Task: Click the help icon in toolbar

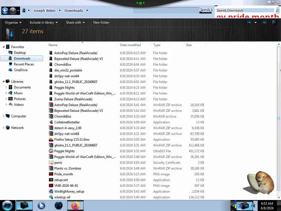Action: pos(274,23)
